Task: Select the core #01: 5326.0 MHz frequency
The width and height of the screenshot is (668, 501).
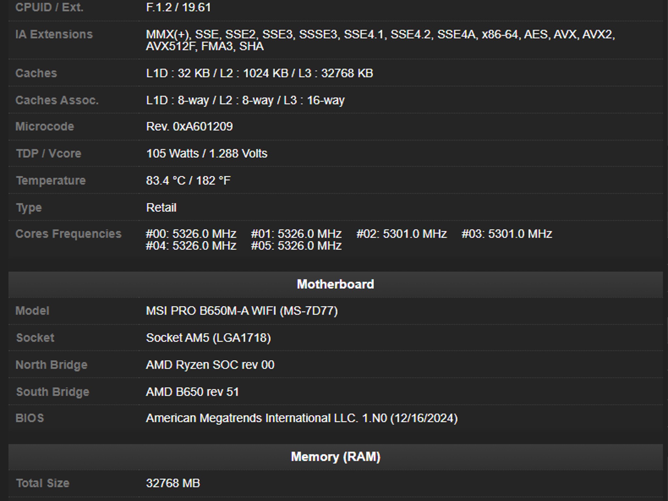Action: (x=296, y=234)
